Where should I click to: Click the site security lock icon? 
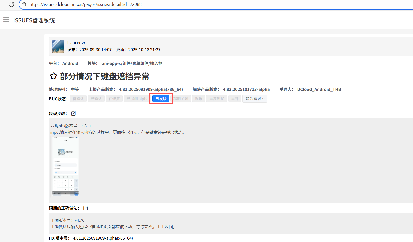tap(24, 4)
